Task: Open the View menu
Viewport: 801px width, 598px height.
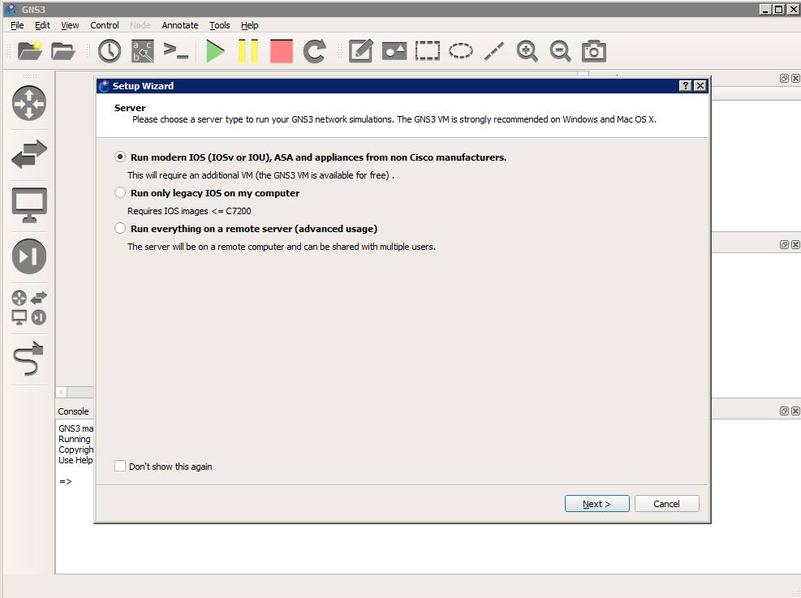Action: (70, 25)
